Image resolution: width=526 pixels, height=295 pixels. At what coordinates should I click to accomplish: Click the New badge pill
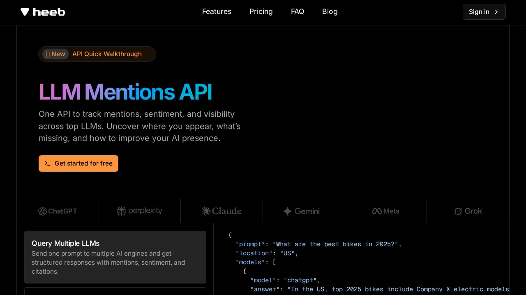[x=55, y=54]
